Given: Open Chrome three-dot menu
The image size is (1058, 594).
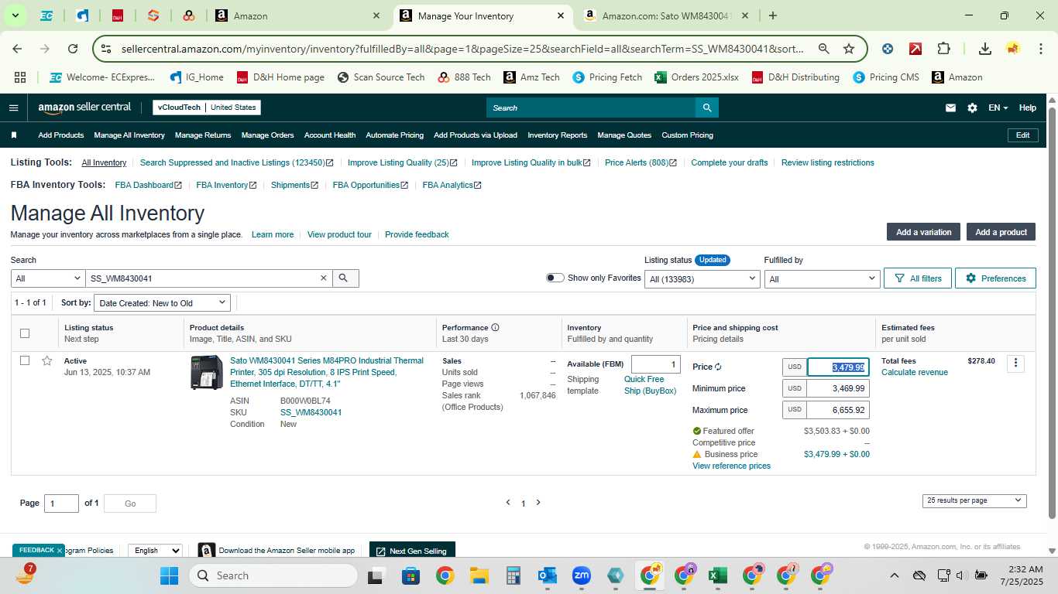Looking at the screenshot, I should [x=1040, y=49].
